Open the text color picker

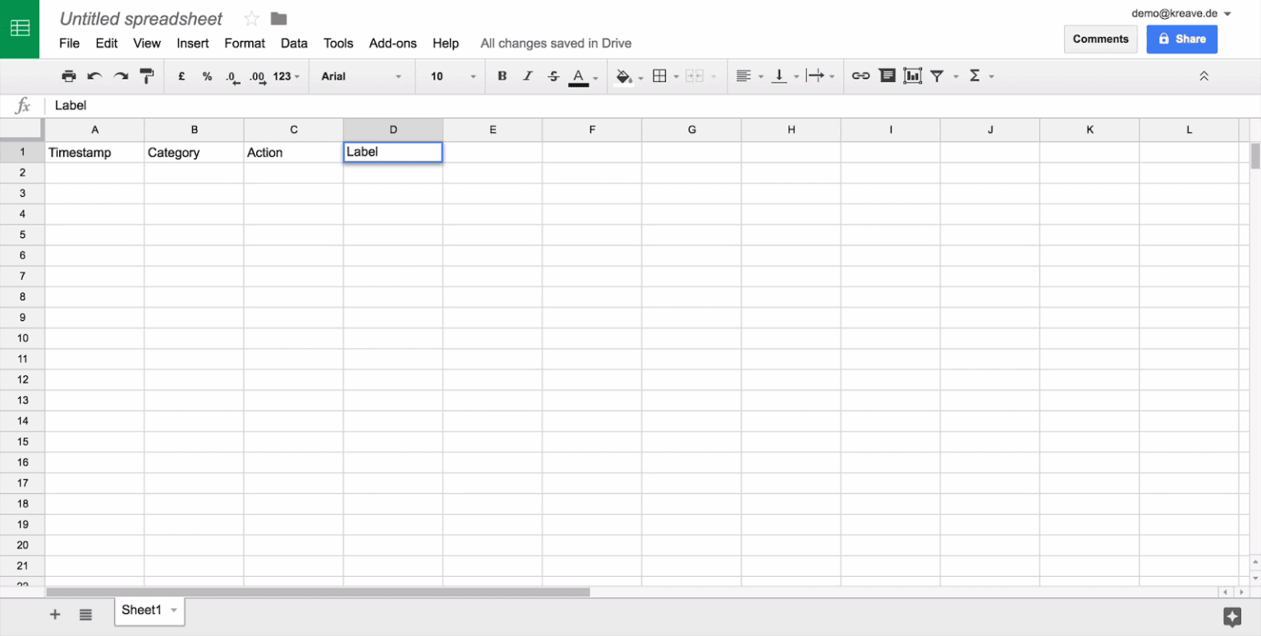pos(580,75)
